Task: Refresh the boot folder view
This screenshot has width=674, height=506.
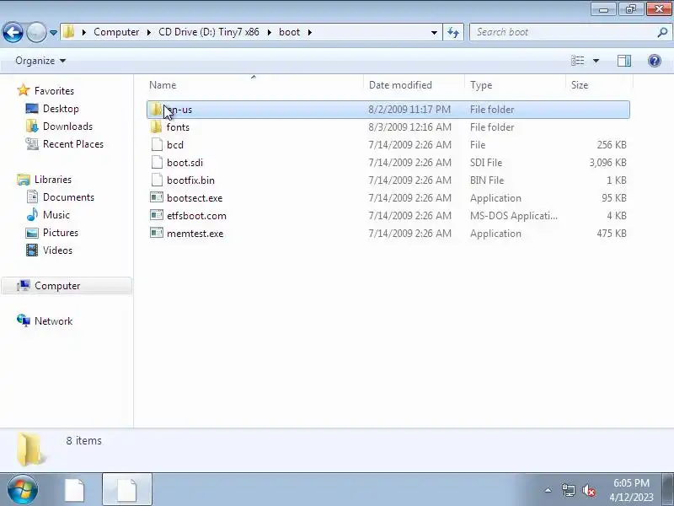Action: click(x=453, y=32)
